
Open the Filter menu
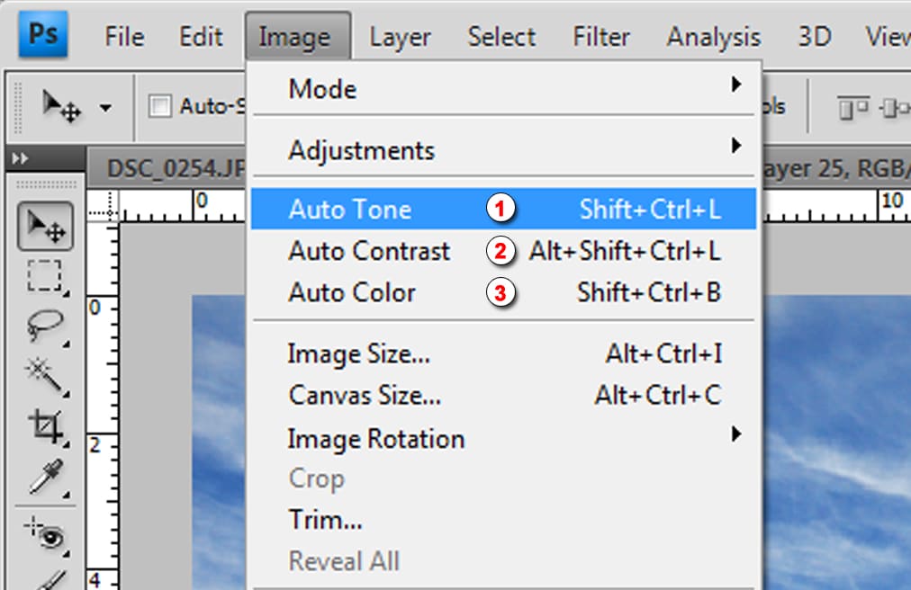click(601, 37)
